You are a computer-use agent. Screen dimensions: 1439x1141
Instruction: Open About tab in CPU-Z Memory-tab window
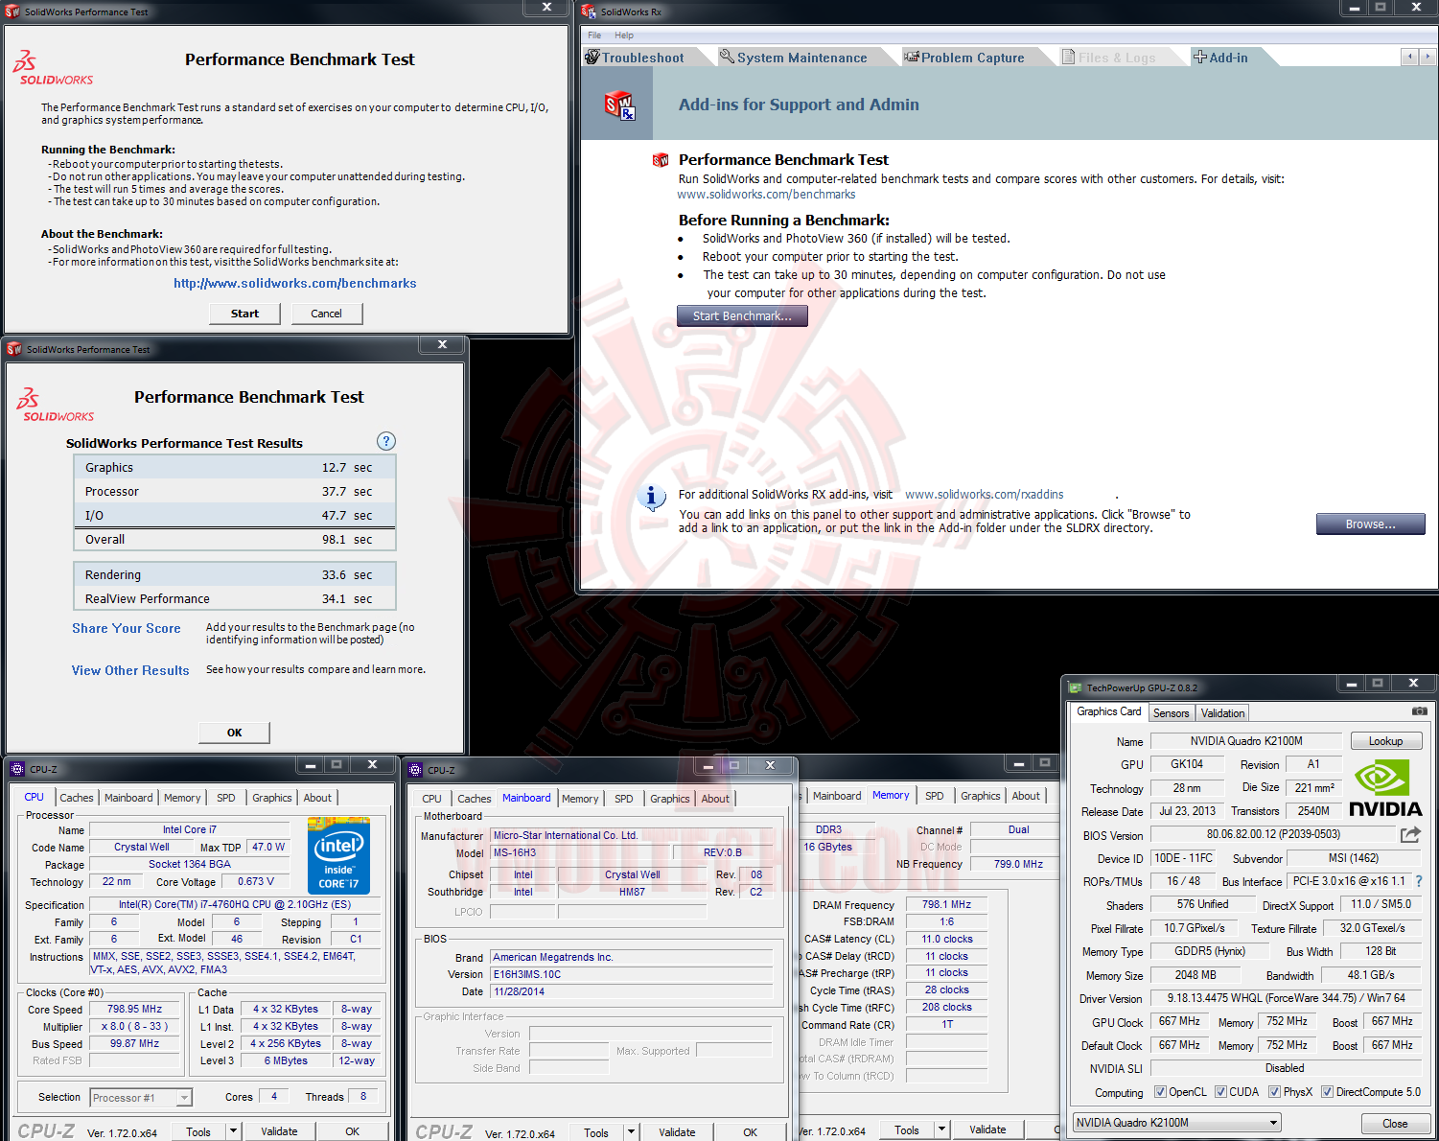click(x=1026, y=796)
